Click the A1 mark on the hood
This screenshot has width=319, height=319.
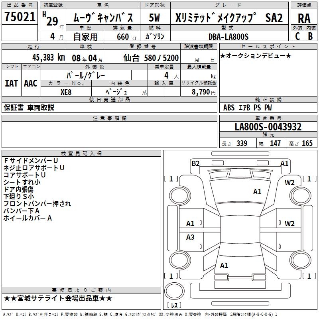(x=257, y=192)
